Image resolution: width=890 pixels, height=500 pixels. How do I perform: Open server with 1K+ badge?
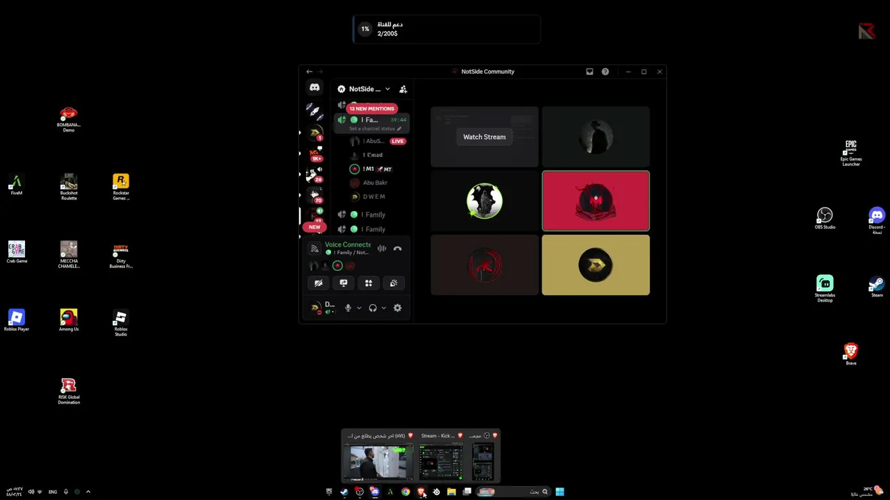pos(315,153)
